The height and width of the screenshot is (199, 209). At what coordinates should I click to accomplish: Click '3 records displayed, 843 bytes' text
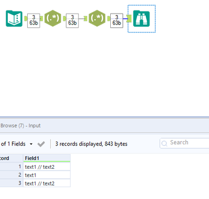(x=91, y=144)
